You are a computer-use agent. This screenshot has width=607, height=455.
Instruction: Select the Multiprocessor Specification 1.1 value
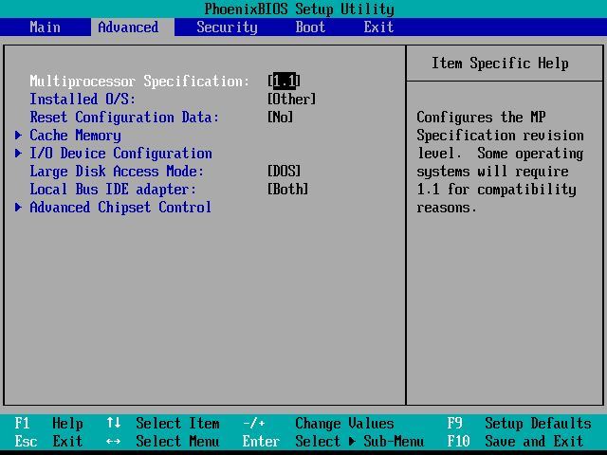285,81
